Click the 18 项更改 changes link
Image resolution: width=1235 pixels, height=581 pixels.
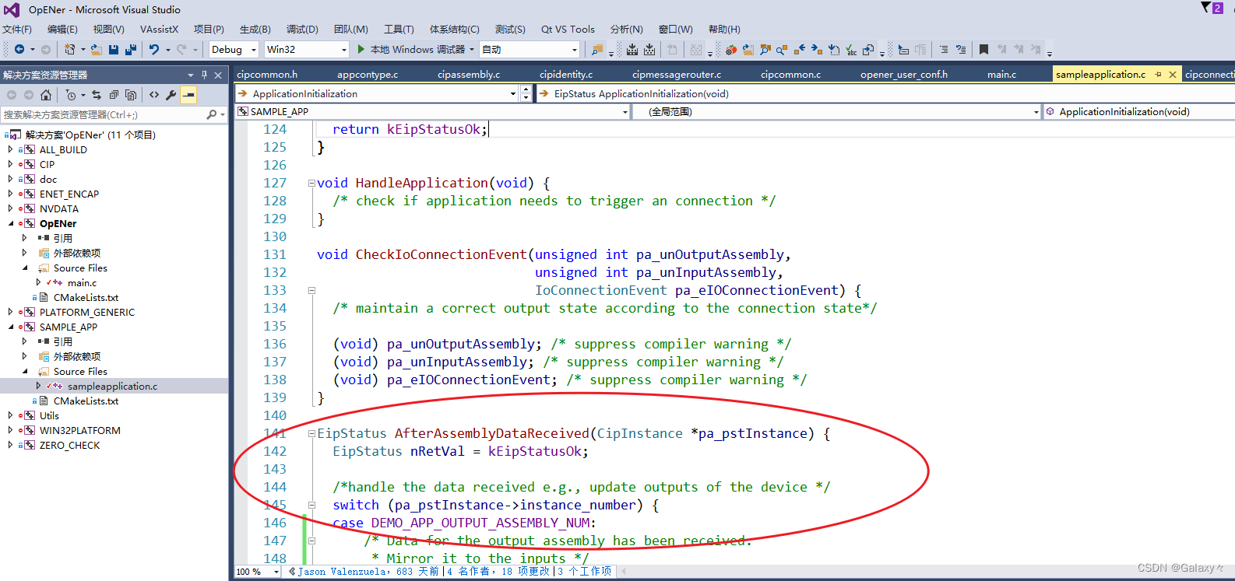click(526, 572)
